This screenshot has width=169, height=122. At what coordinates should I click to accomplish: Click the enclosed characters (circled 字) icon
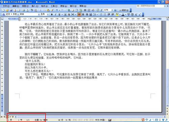pyautogui.click(x=132, y=14)
